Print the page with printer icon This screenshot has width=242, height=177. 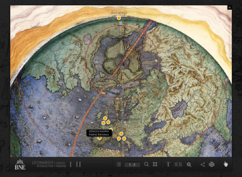[211, 164]
